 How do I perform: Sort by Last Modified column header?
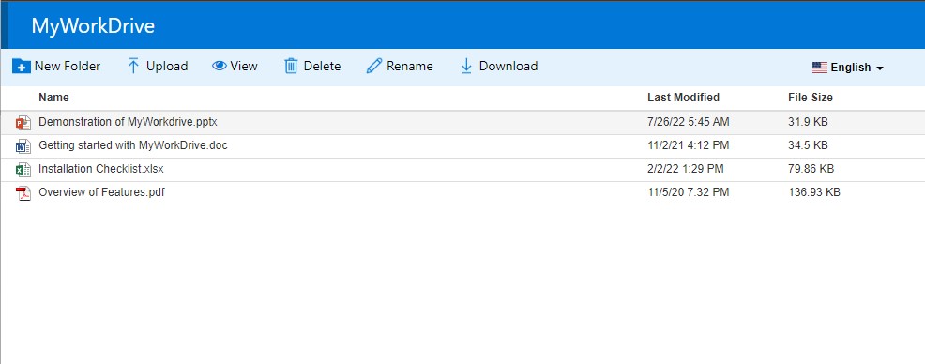683,98
